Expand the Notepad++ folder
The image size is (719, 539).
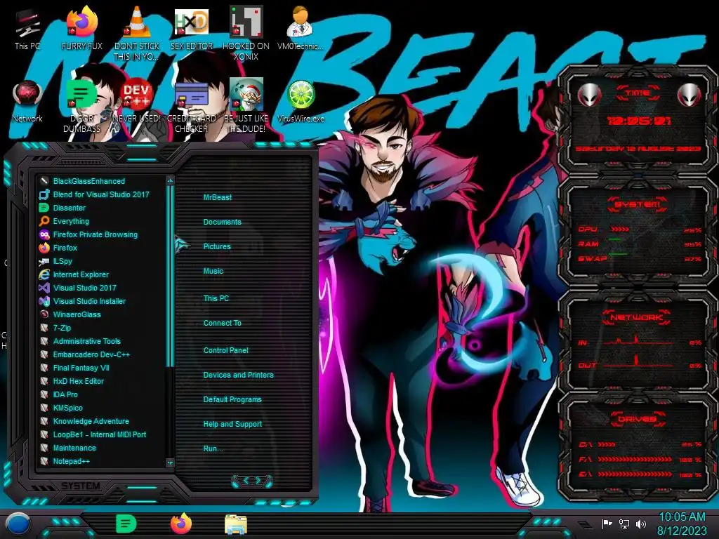(71, 461)
